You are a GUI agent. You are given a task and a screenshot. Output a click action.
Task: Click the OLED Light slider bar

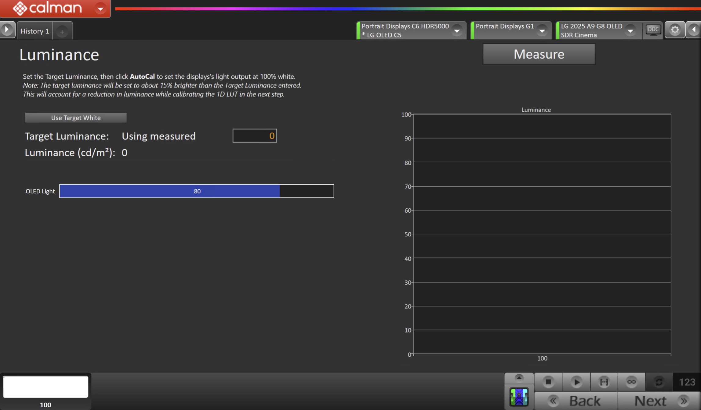pos(196,191)
